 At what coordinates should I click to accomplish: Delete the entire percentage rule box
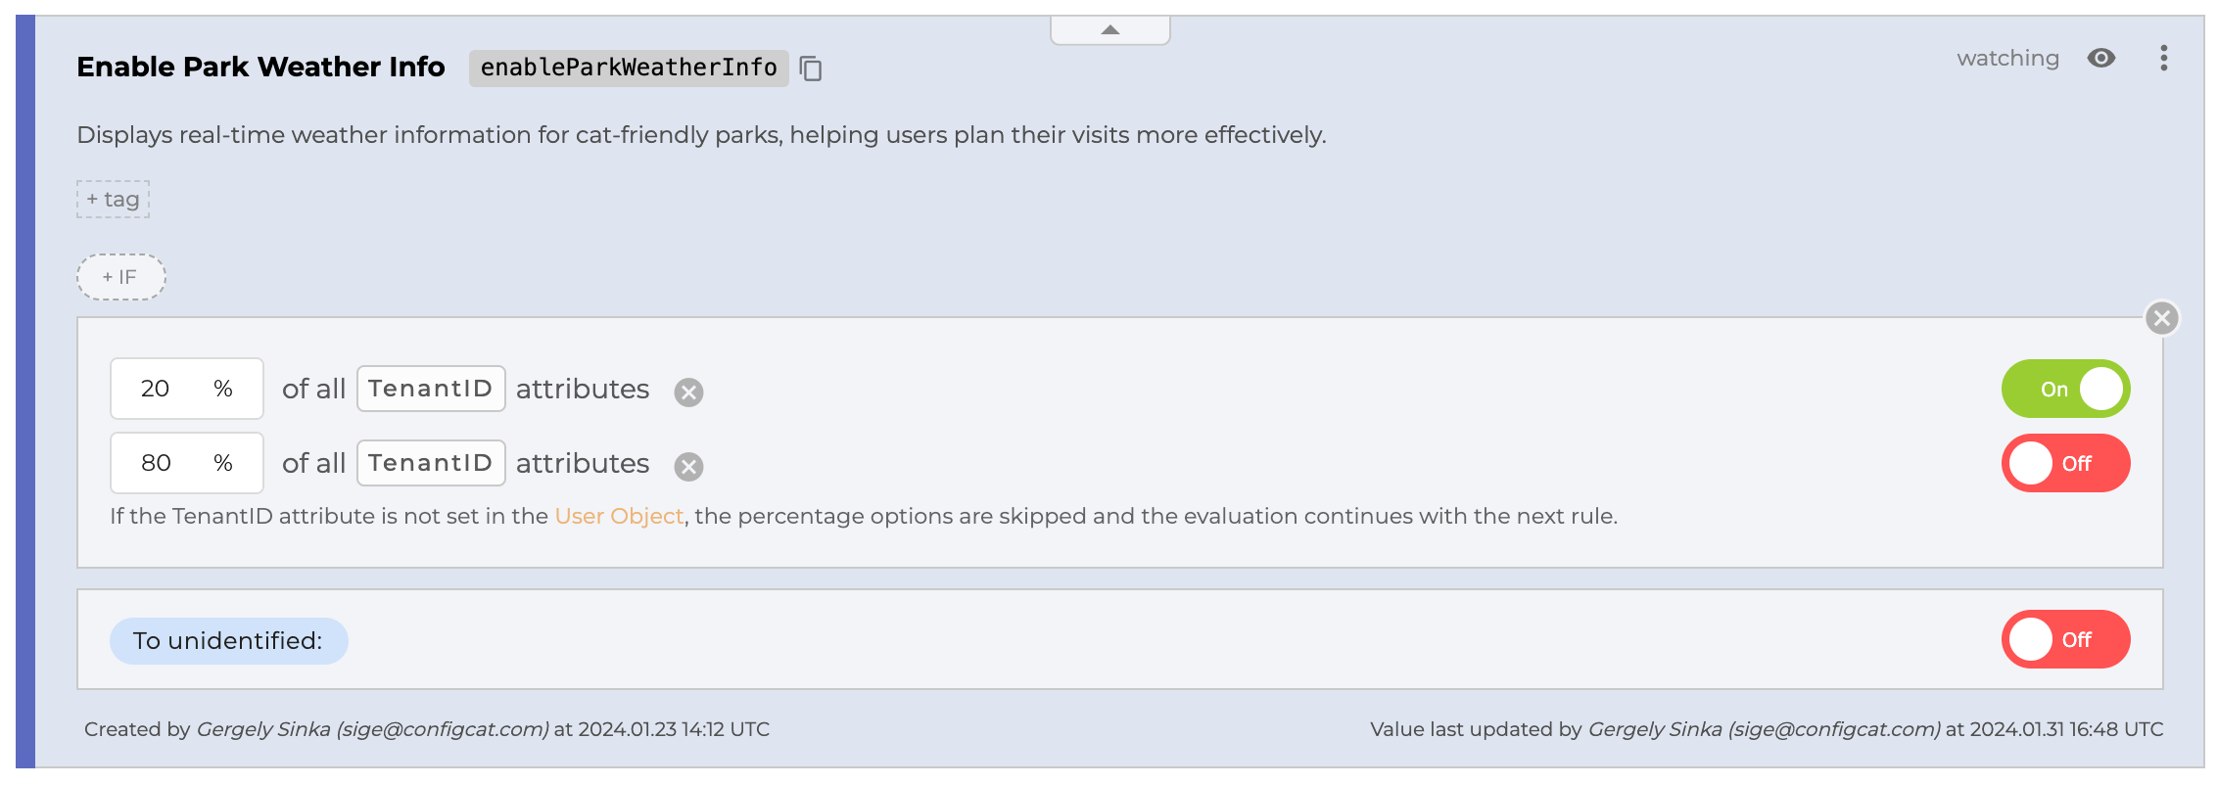tap(2161, 318)
